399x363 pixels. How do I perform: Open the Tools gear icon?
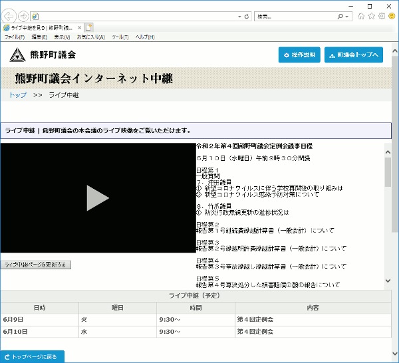point(382,16)
